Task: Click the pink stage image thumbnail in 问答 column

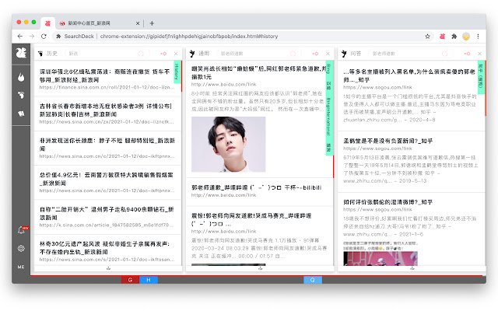Action: click(x=381, y=258)
